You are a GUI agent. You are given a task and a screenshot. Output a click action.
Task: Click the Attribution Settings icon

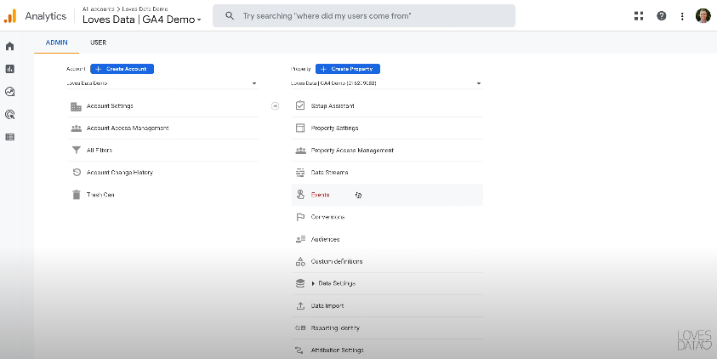[300, 350]
